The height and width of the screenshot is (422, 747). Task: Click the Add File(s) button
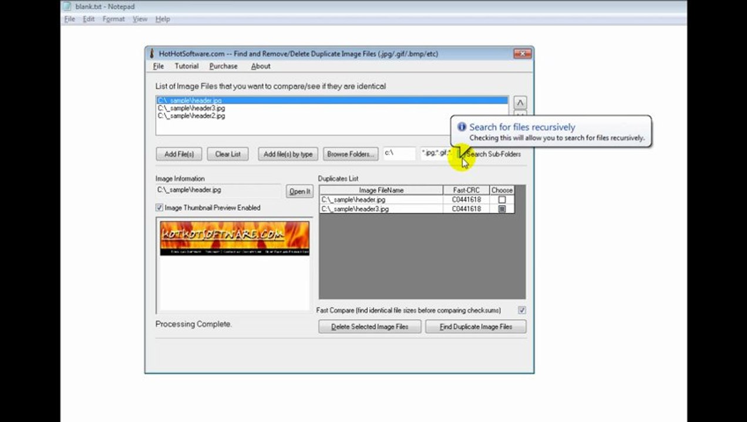pos(179,154)
